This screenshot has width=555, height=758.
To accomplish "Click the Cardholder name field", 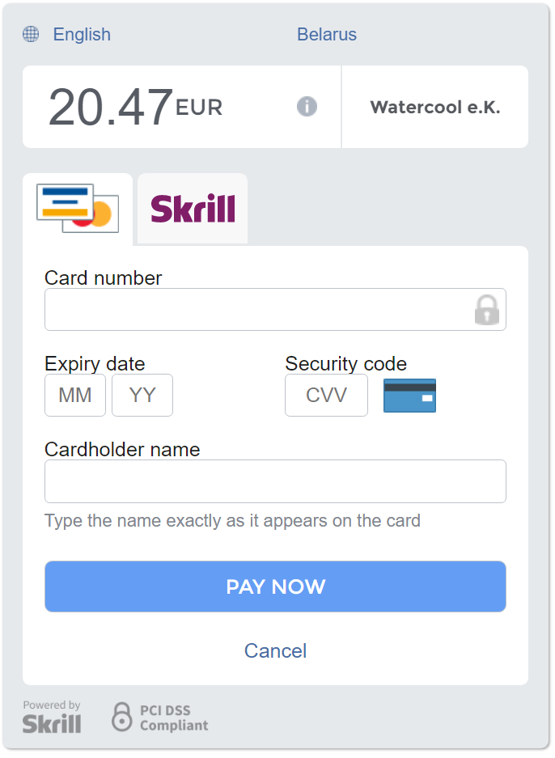I will click(x=275, y=481).
